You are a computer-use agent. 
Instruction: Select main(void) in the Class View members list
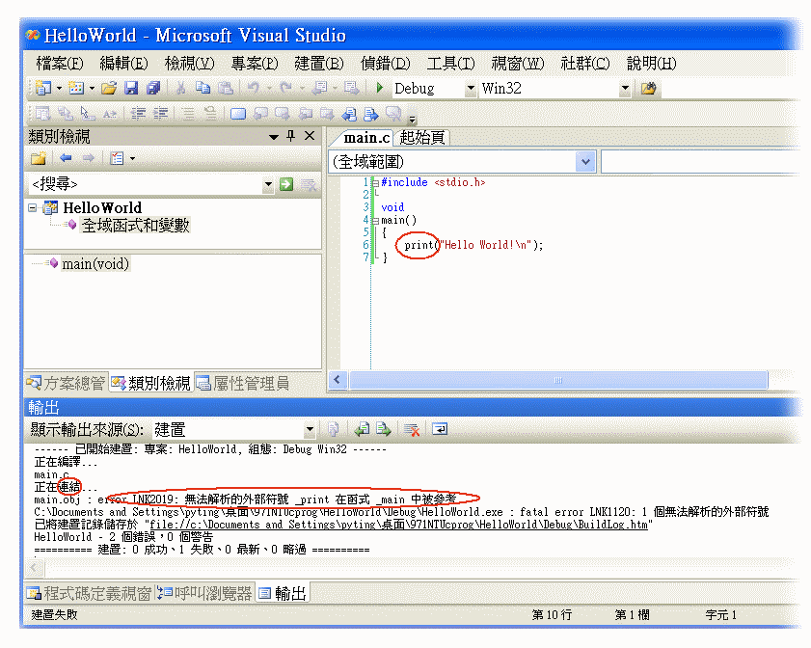click(x=95, y=264)
